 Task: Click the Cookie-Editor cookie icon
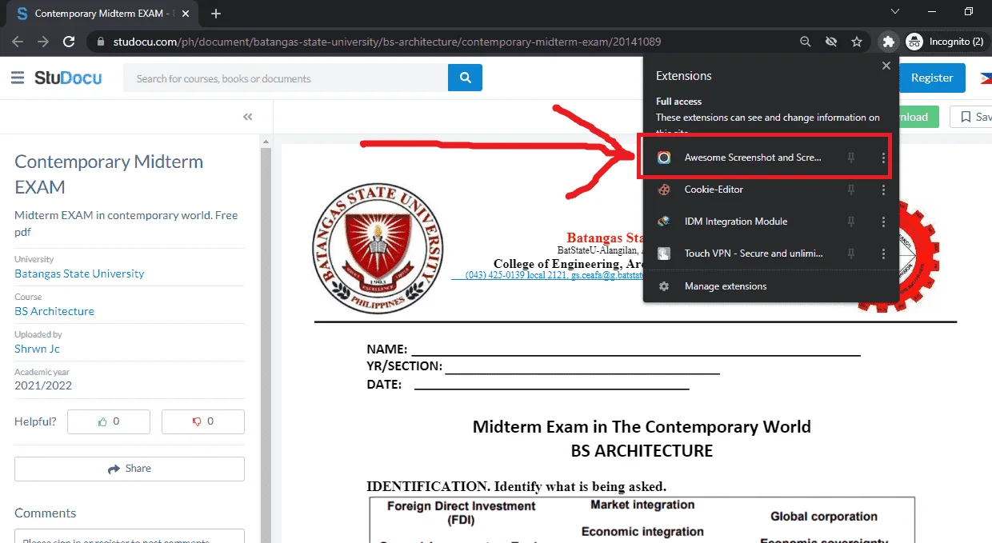click(664, 190)
